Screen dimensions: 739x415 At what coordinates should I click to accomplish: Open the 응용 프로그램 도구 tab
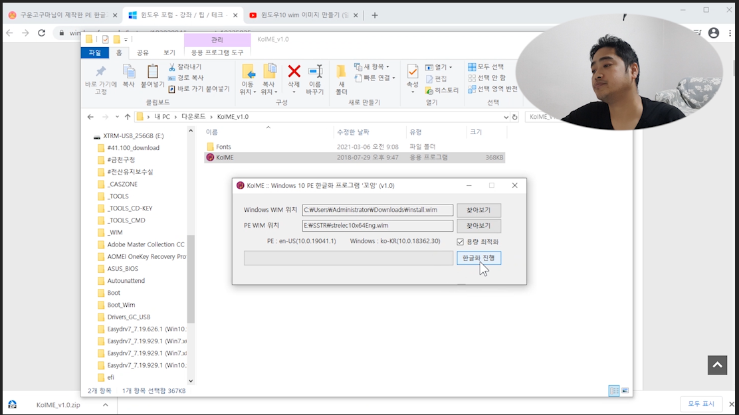217,52
